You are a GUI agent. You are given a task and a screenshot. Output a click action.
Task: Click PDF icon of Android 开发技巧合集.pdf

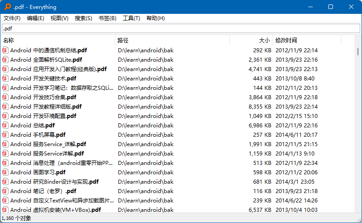[x=5, y=97]
